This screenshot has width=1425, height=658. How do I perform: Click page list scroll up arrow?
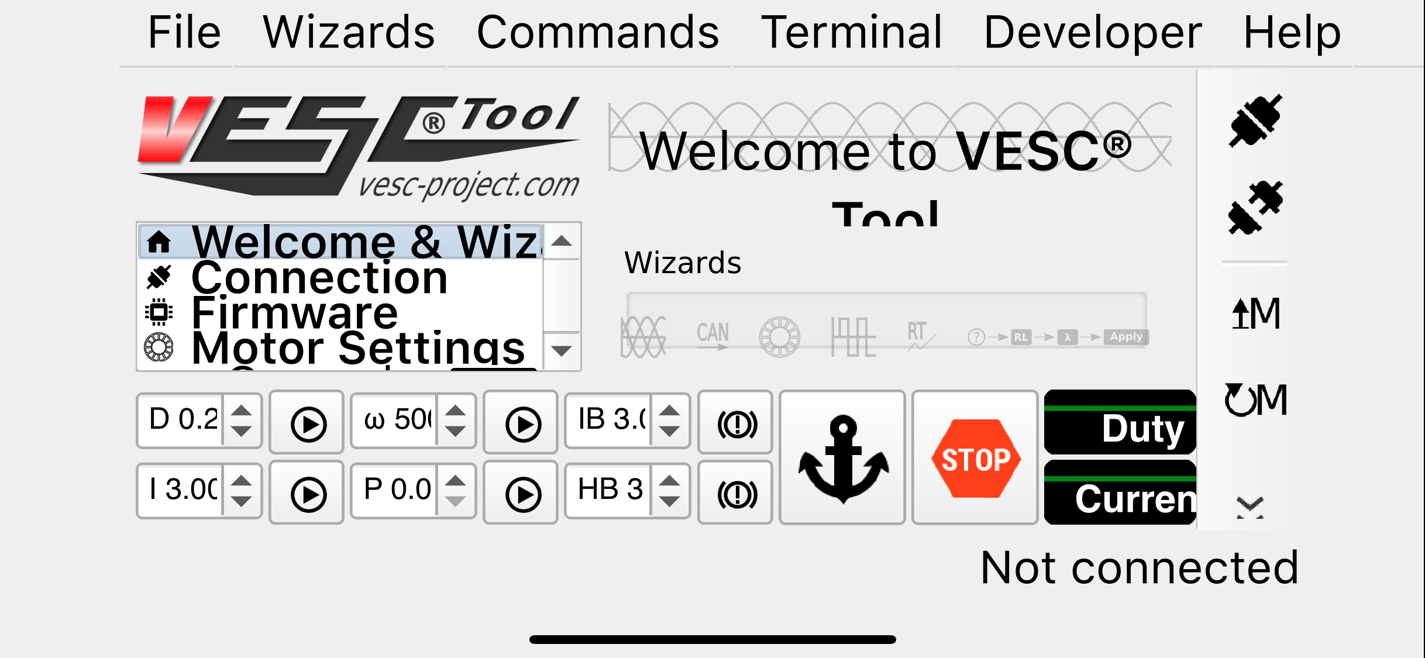click(562, 241)
